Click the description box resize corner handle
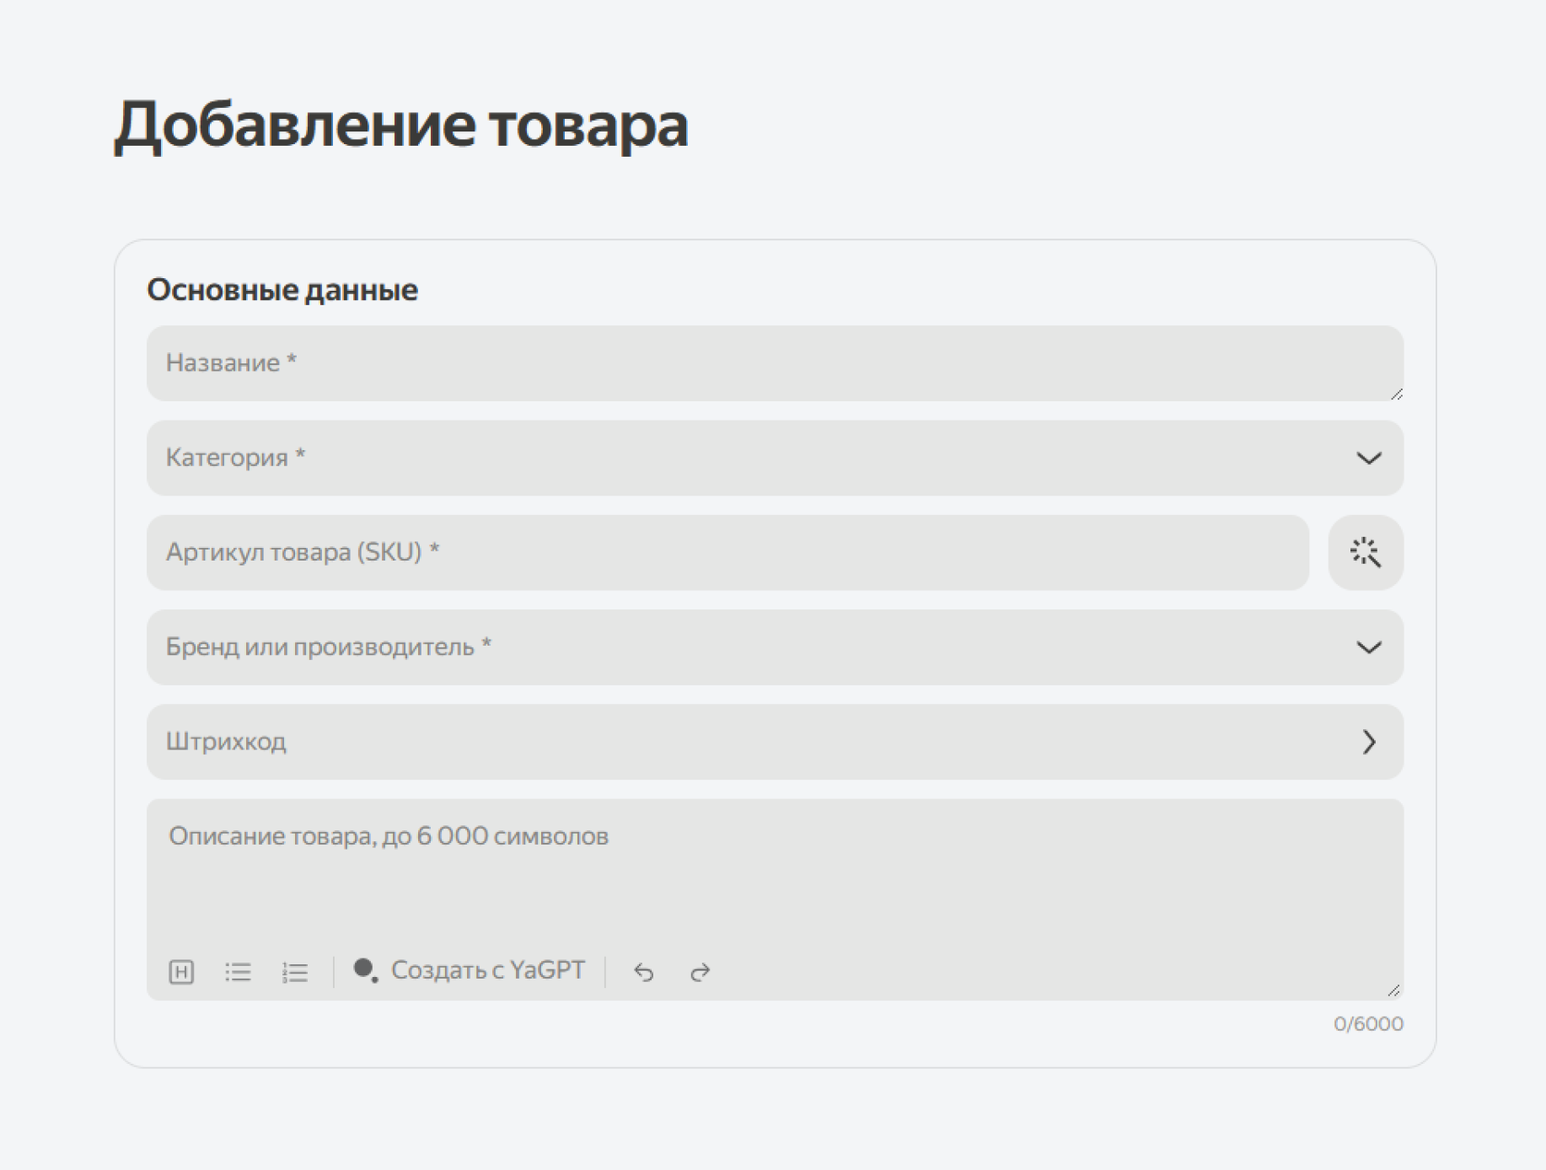 coord(1393,990)
